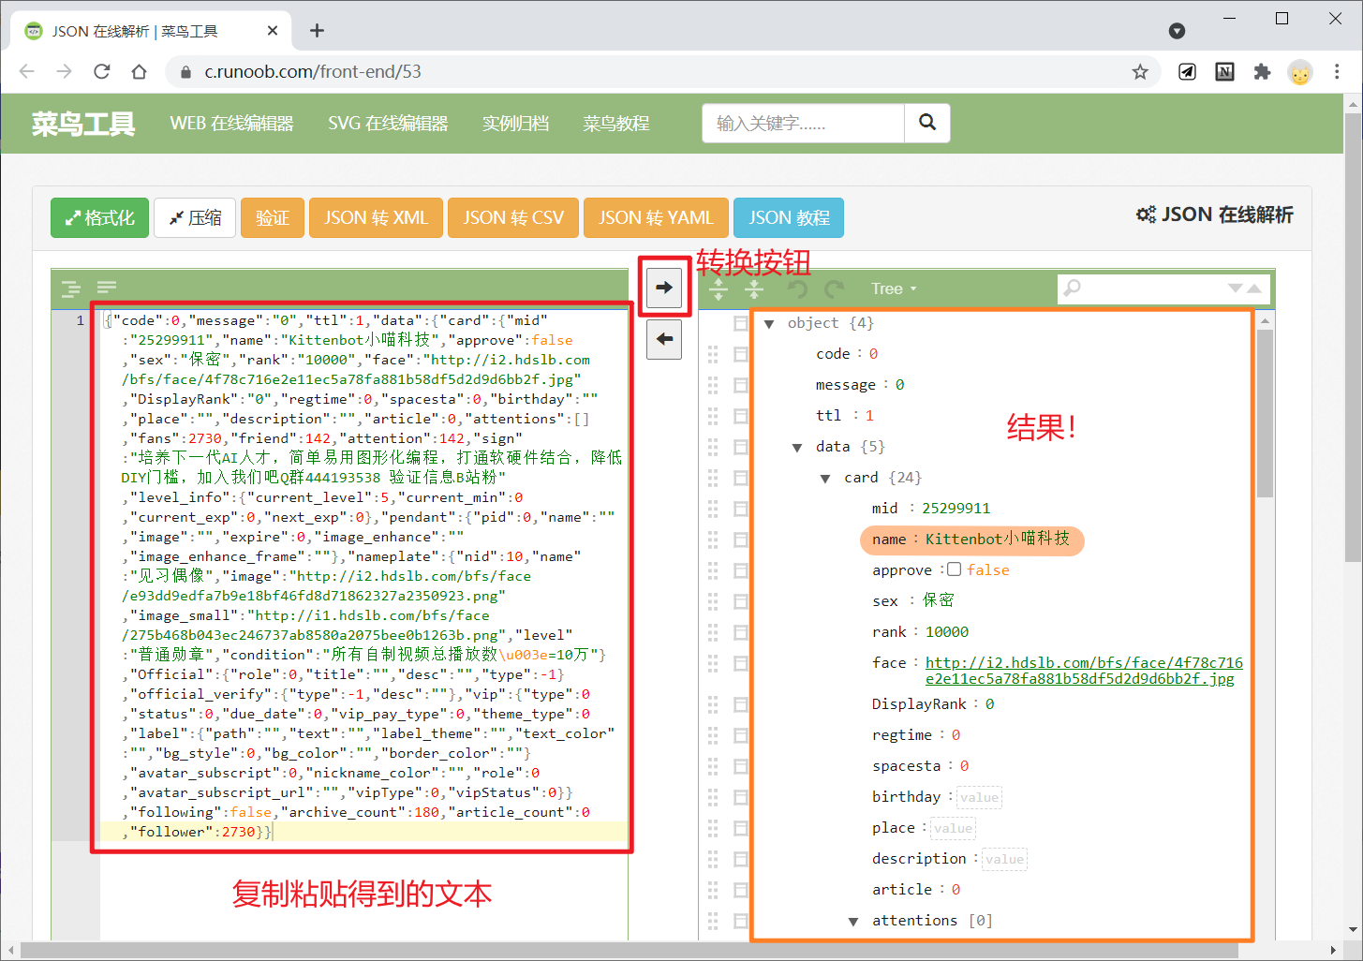Open a new browser tab
The image size is (1363, 961).
318,31
